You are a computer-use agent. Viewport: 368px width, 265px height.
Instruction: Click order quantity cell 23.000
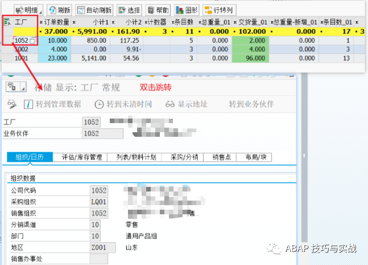tap(55, 58)
